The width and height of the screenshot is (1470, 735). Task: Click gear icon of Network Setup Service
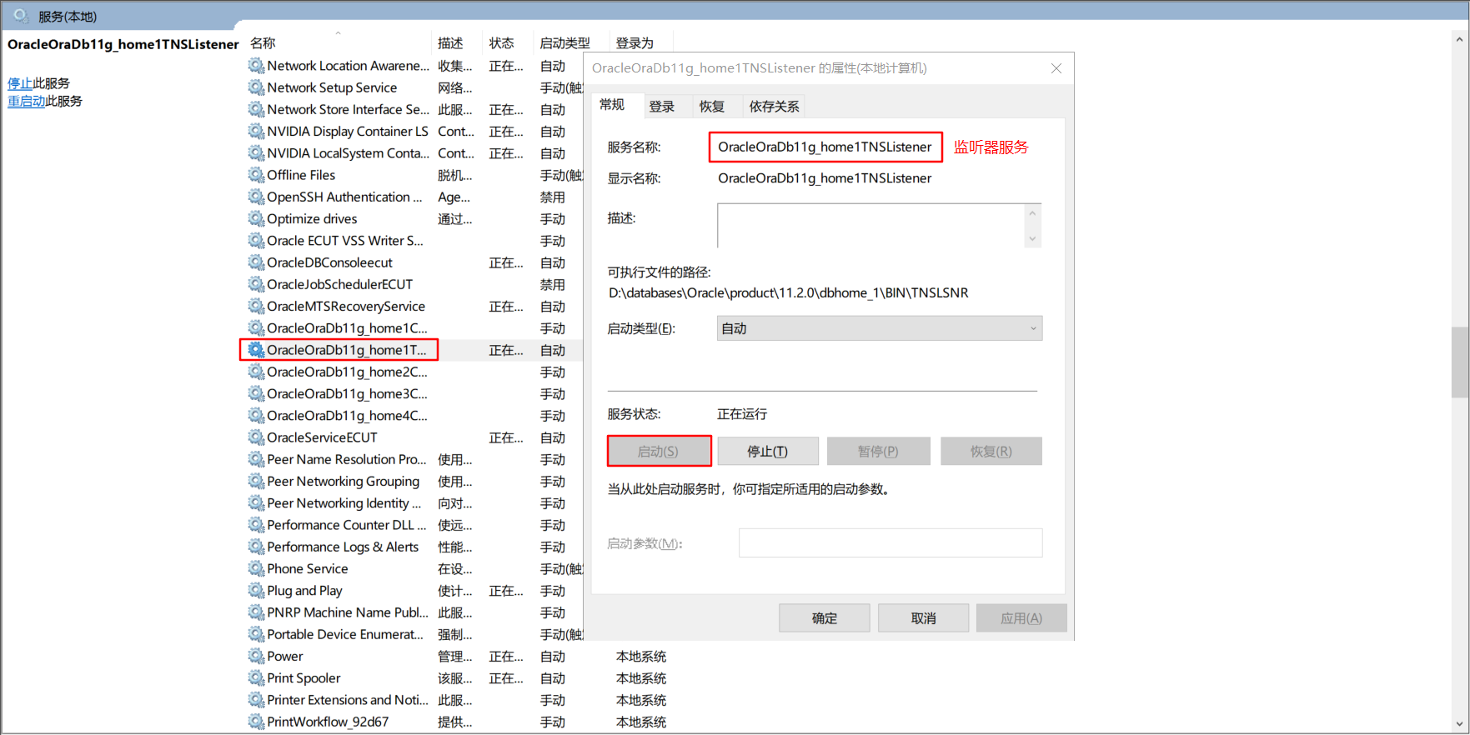[x=256, y=87]
